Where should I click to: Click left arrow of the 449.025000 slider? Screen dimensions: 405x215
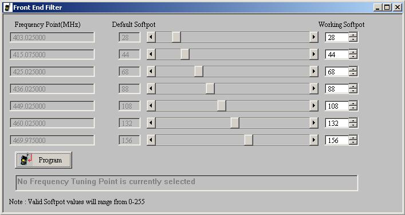151,106
